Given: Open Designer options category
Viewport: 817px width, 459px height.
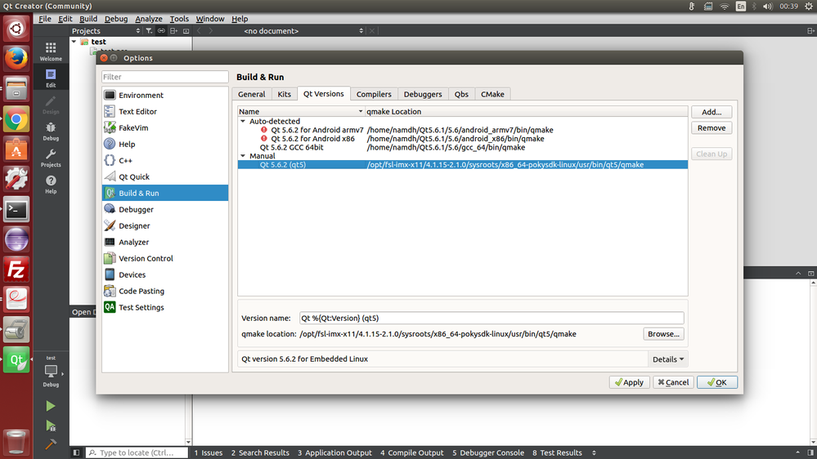Looking at the screenshot, I should pyautogui.click(x=164, y=225).
